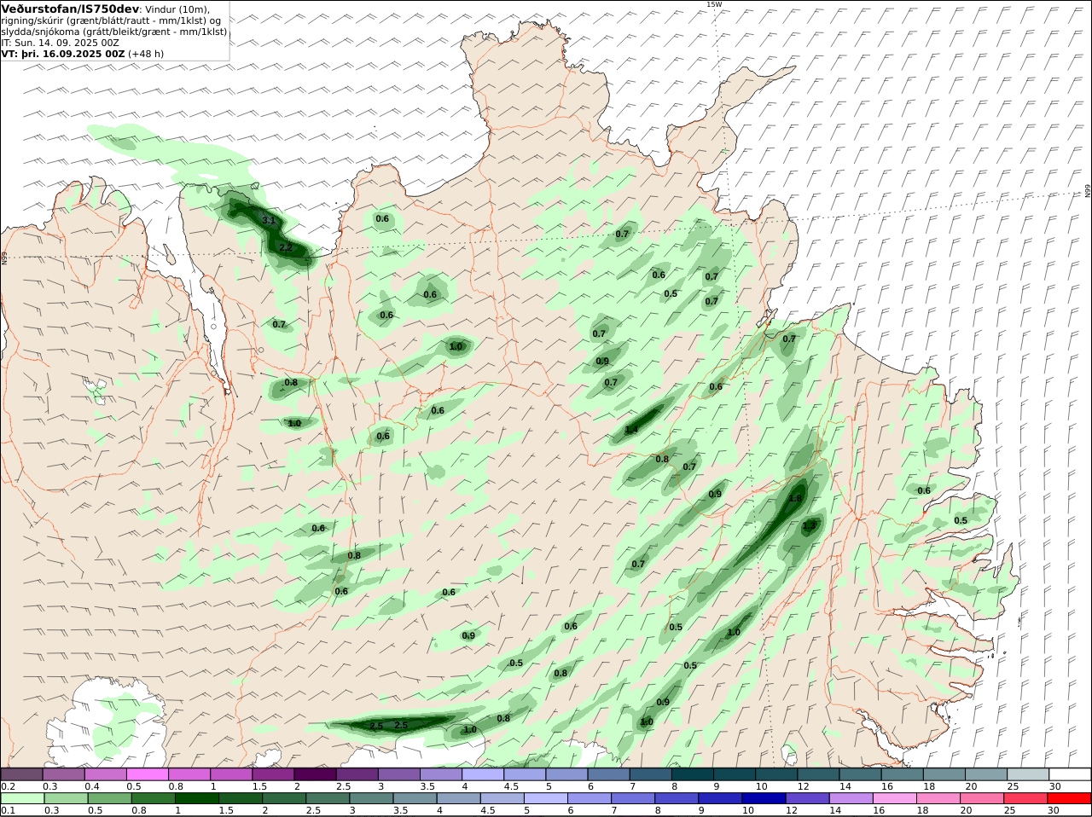Select the bright red swatch labeled 30
Screen dimensions: 1092x817
click(x=1070, y=798)
